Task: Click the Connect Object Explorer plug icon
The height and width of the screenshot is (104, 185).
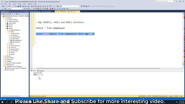Action: [8, 14]
